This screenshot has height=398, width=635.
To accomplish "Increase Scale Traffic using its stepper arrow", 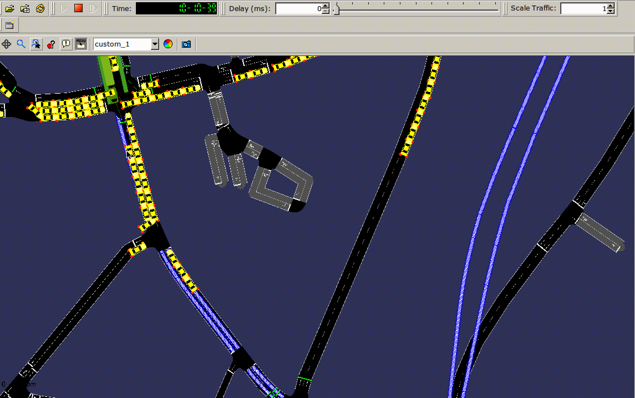I will pos(610,6).
